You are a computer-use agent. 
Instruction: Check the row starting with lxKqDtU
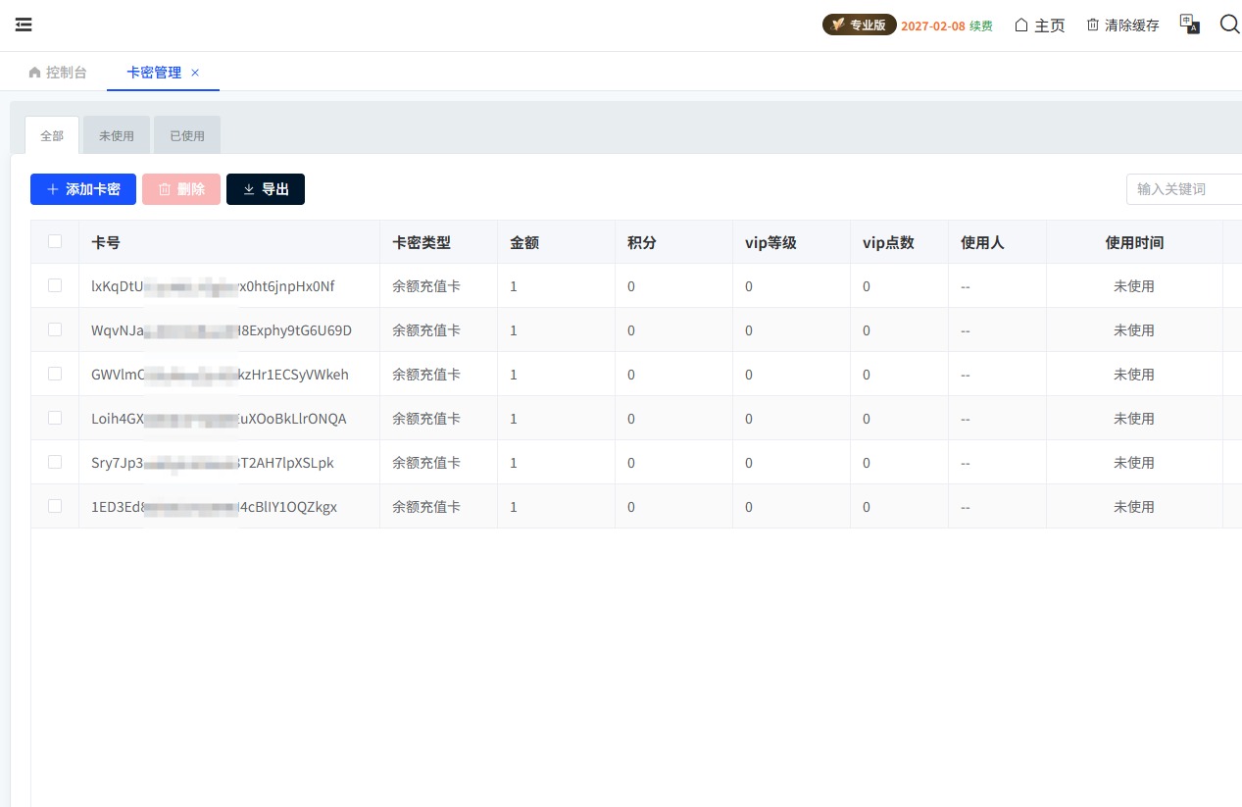(x=55, y=285)
